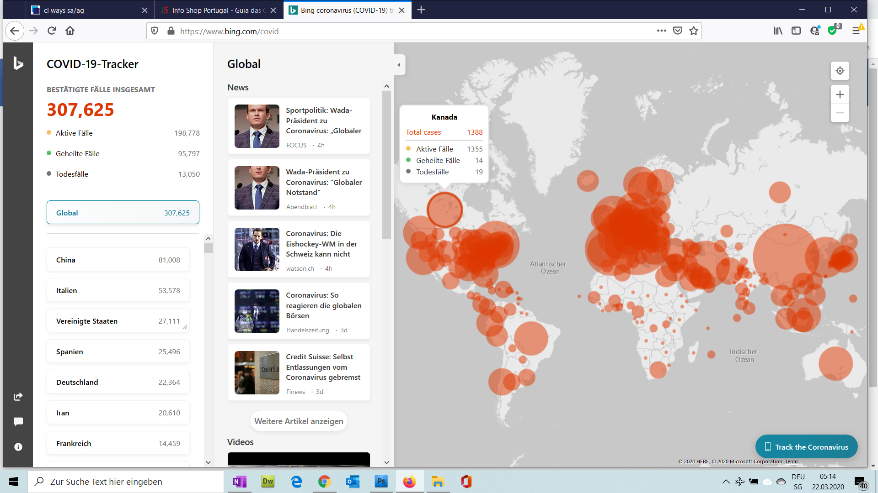Click the locate-me icon on map

coord(840,71)
